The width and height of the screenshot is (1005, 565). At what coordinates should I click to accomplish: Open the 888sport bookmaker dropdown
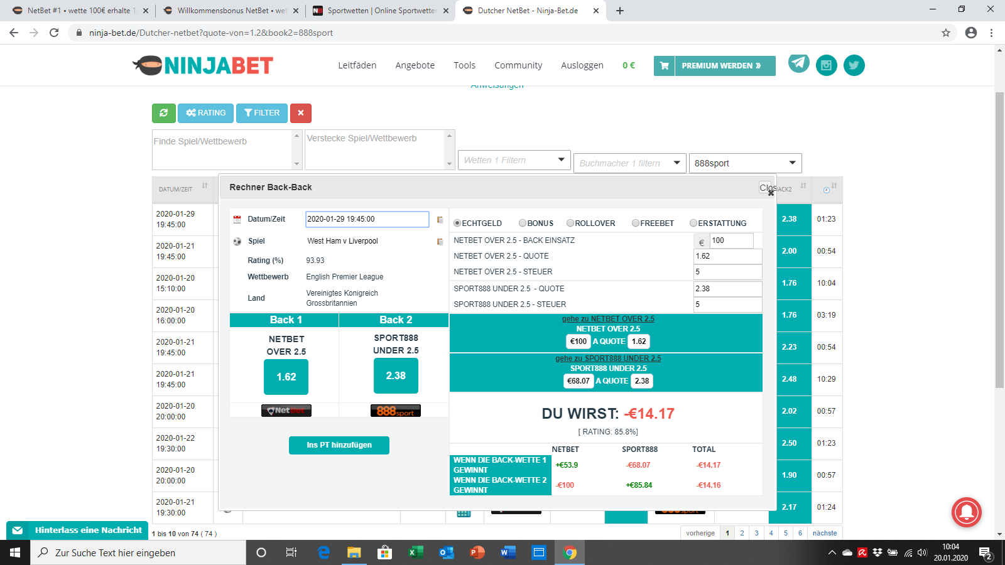745,163
